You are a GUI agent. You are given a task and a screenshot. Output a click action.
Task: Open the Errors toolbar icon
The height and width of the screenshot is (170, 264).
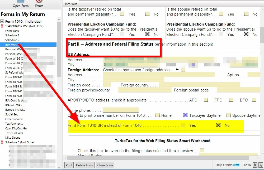(x=39, y=4)
